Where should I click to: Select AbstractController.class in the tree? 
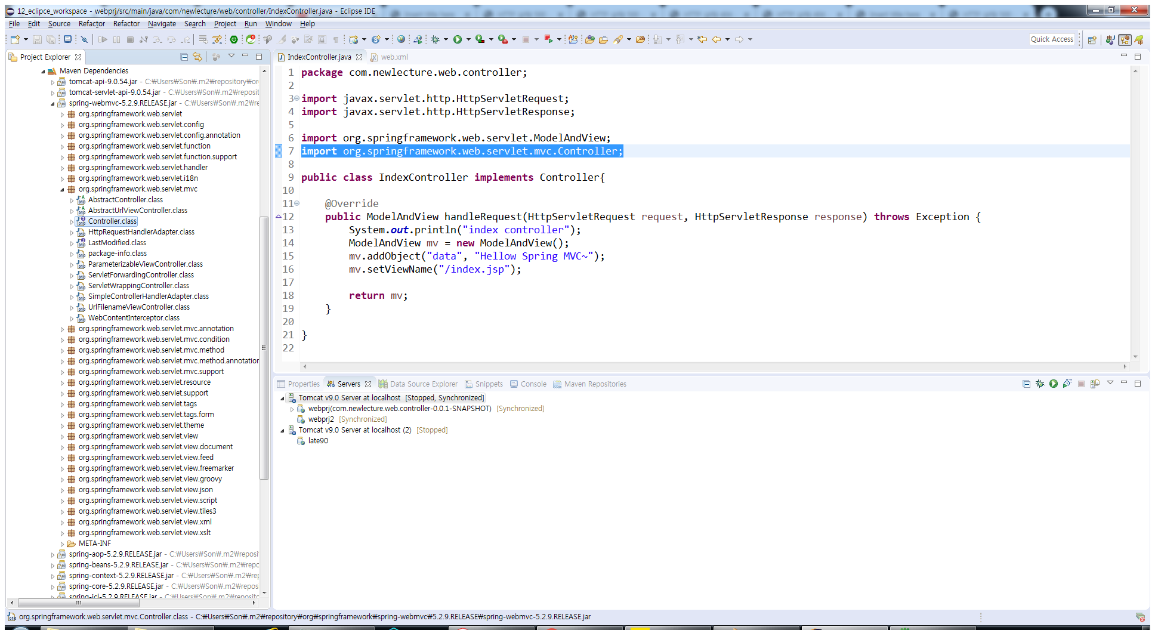[125, 200]
